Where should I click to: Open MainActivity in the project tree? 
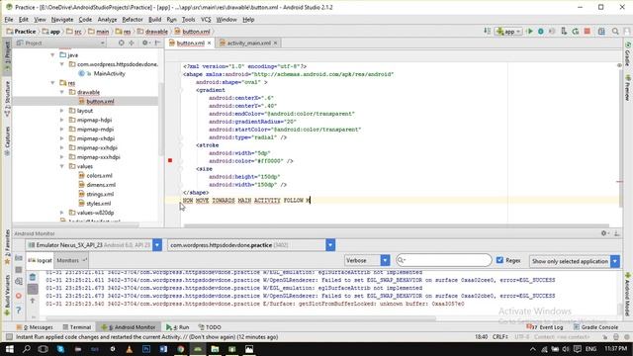[x=109, y=73]
